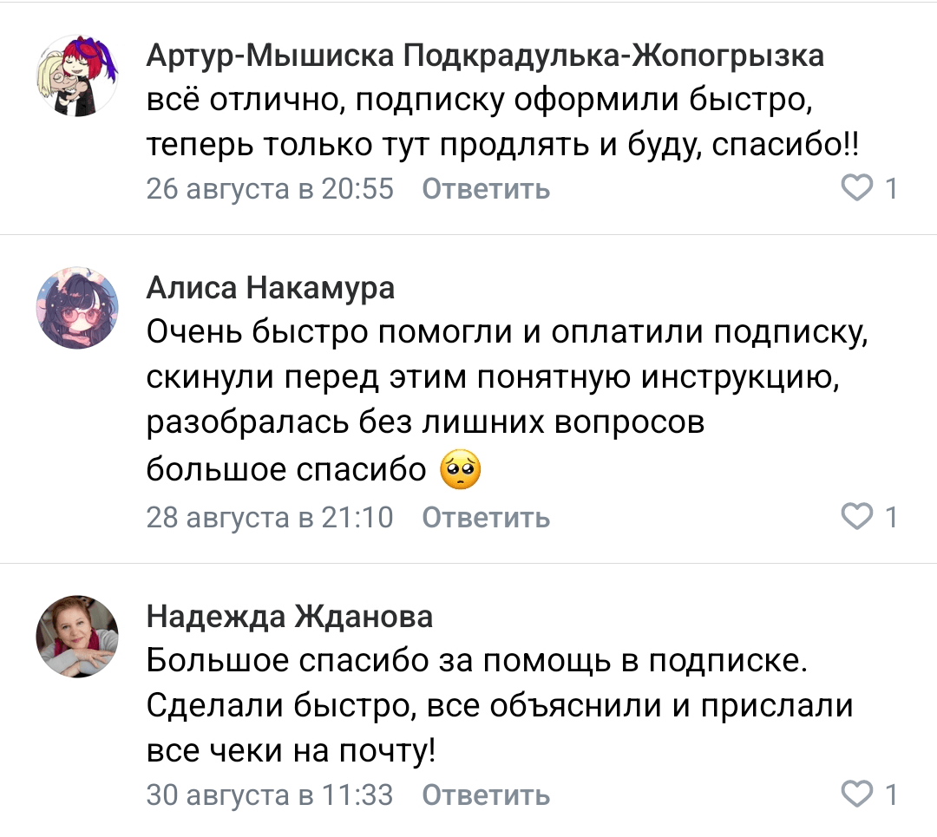Click the 28 августа в 21:10 timestamp

(270, 518)
